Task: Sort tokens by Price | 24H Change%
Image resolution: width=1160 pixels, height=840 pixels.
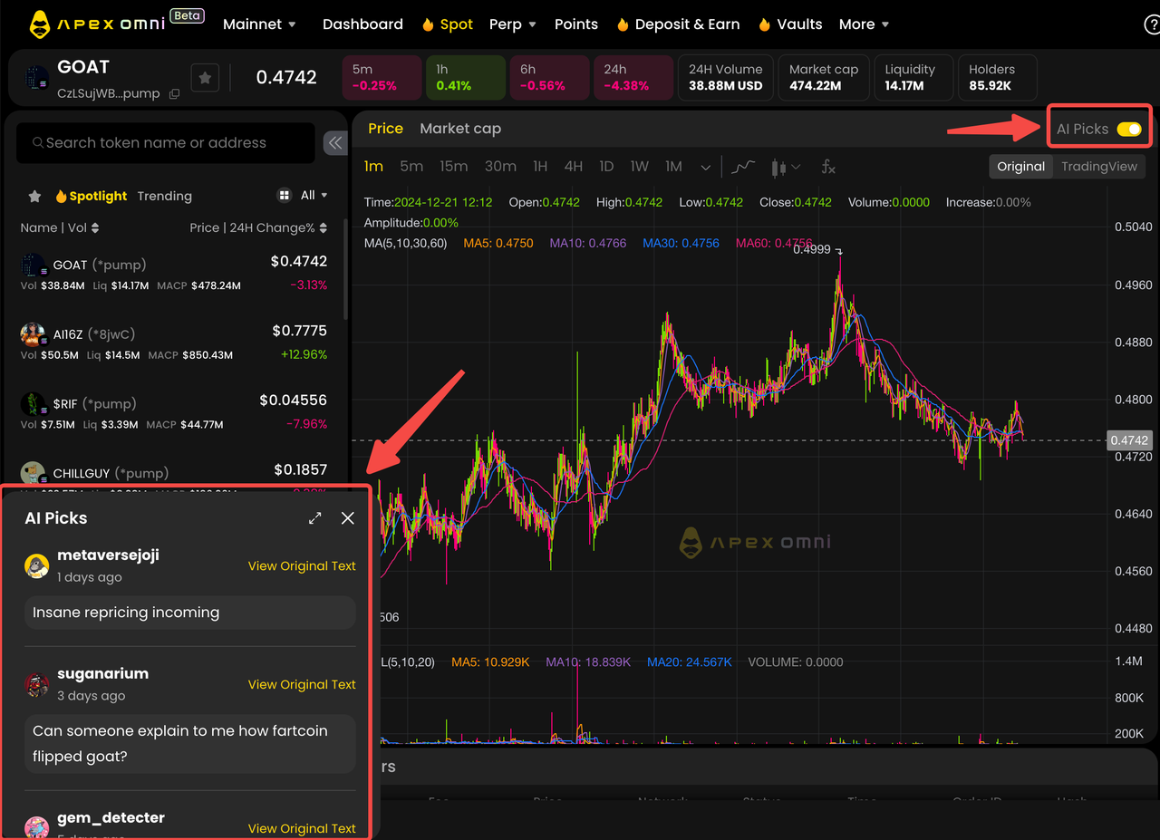Action: [x=258, y=227]
